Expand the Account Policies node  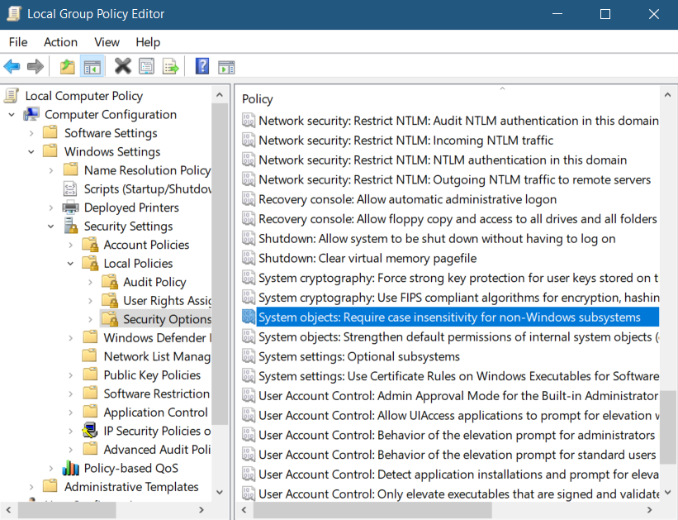click(x=70, y=245)
